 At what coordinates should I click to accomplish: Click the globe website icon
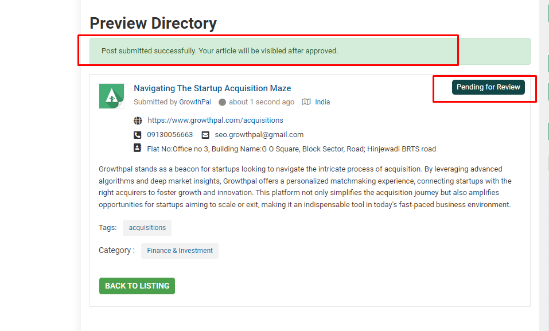click(138, 120)
